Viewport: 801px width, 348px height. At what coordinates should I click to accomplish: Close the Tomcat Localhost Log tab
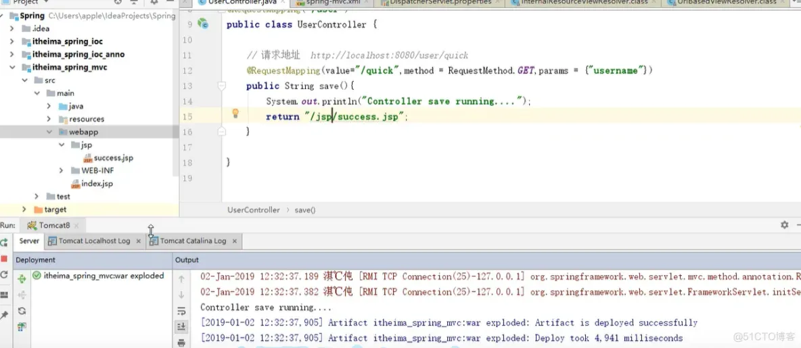point(139,241)
